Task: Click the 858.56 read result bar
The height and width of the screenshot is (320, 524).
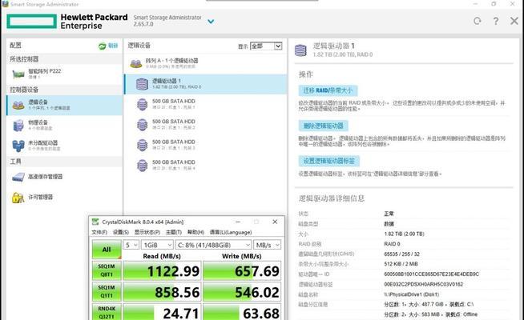Action: [x=162, y=292]
